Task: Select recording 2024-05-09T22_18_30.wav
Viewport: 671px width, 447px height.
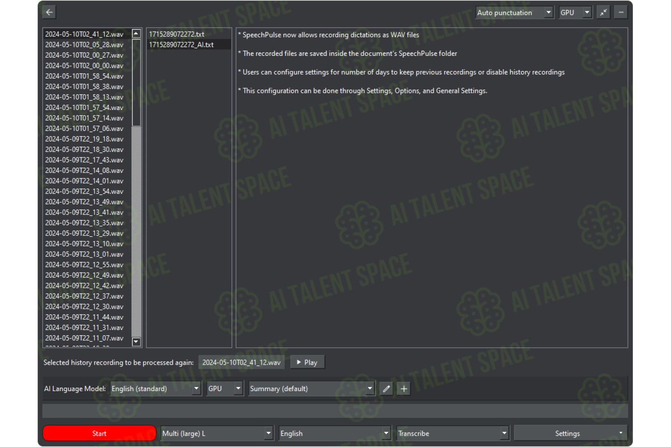Action: tap(87, 149)
